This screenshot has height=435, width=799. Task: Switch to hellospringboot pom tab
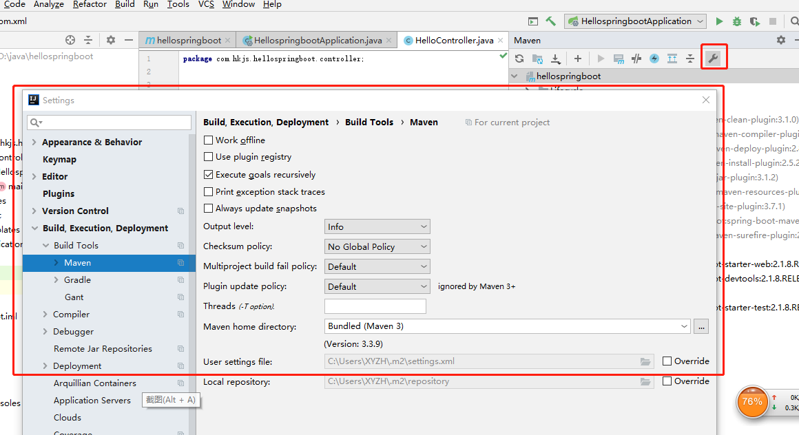click(189, 40)
